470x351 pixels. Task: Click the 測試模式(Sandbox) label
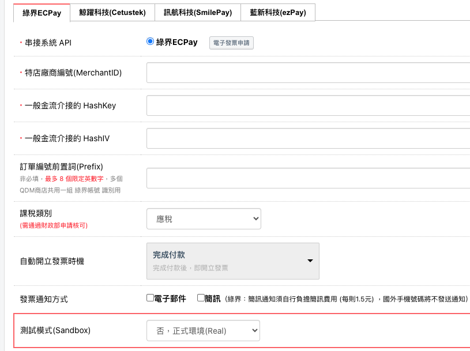tap(55, 330)
